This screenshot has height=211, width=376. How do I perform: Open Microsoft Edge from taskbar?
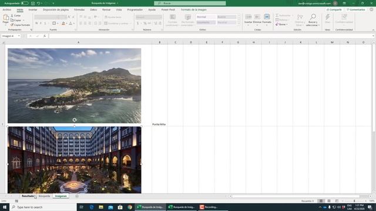coord(92,207)
